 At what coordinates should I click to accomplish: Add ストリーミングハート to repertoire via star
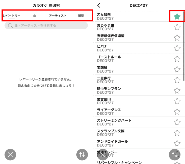(x=177, y=122)
